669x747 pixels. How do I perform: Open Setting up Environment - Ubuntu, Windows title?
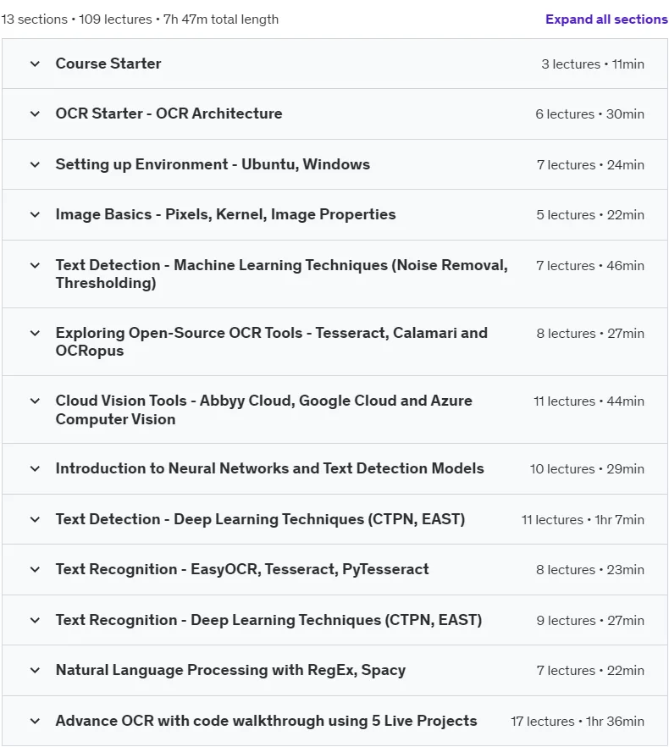click(213, 164)
